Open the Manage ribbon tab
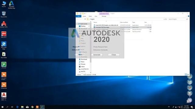 pyautogui.click(x=104, y=16)
